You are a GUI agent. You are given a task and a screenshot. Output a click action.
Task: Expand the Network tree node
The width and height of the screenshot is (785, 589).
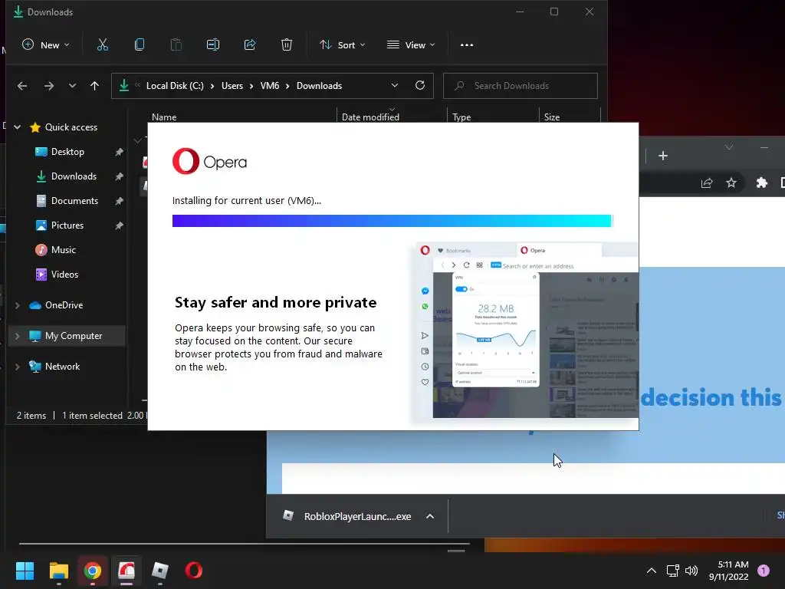click(17, 367)
